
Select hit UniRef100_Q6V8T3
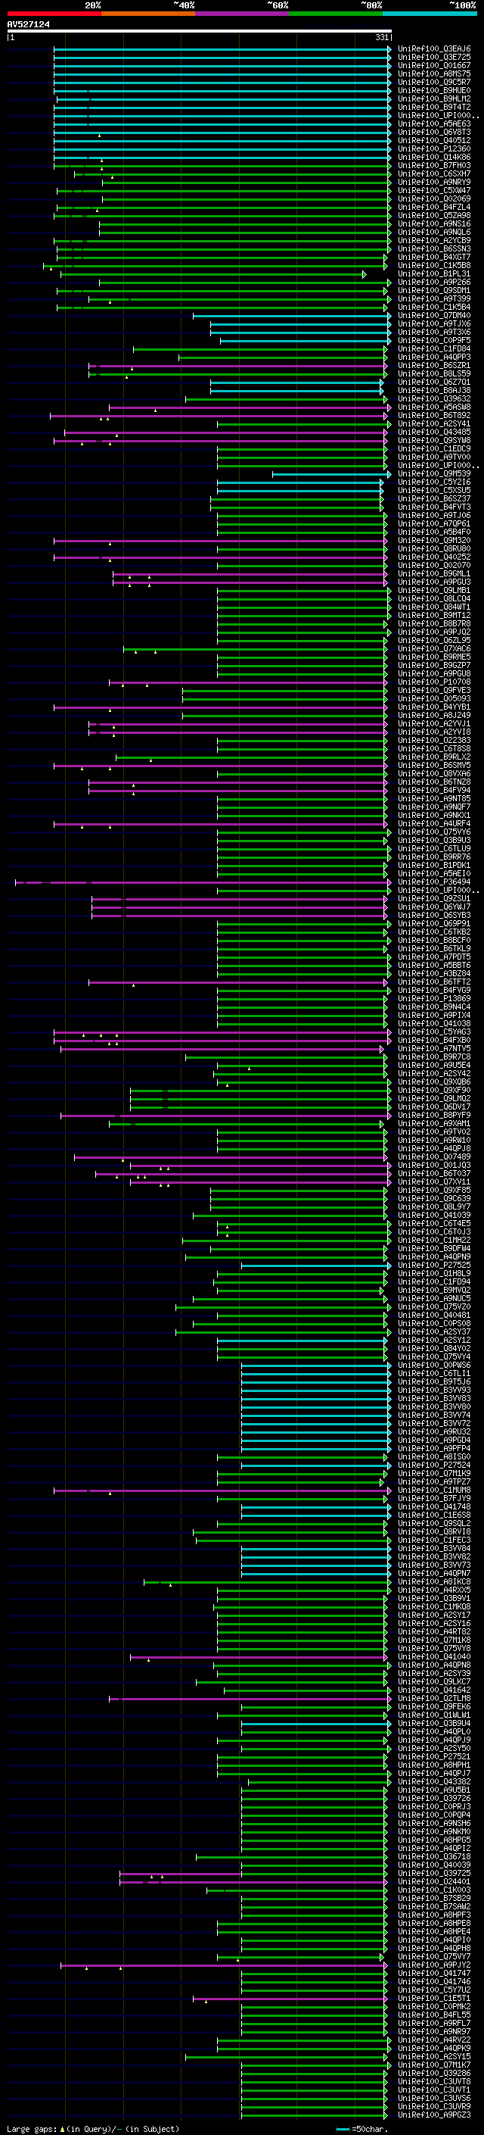[x=434, y=132]
